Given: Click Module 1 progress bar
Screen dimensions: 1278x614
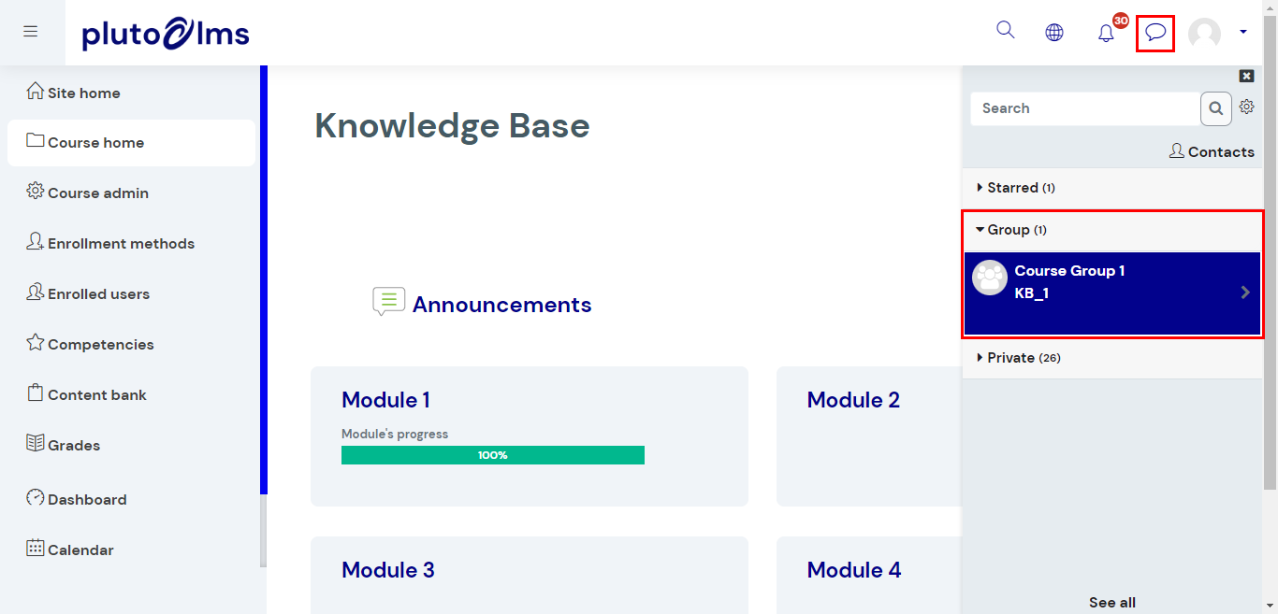Looking at the screenshot, I should click(x=492, y=455).
